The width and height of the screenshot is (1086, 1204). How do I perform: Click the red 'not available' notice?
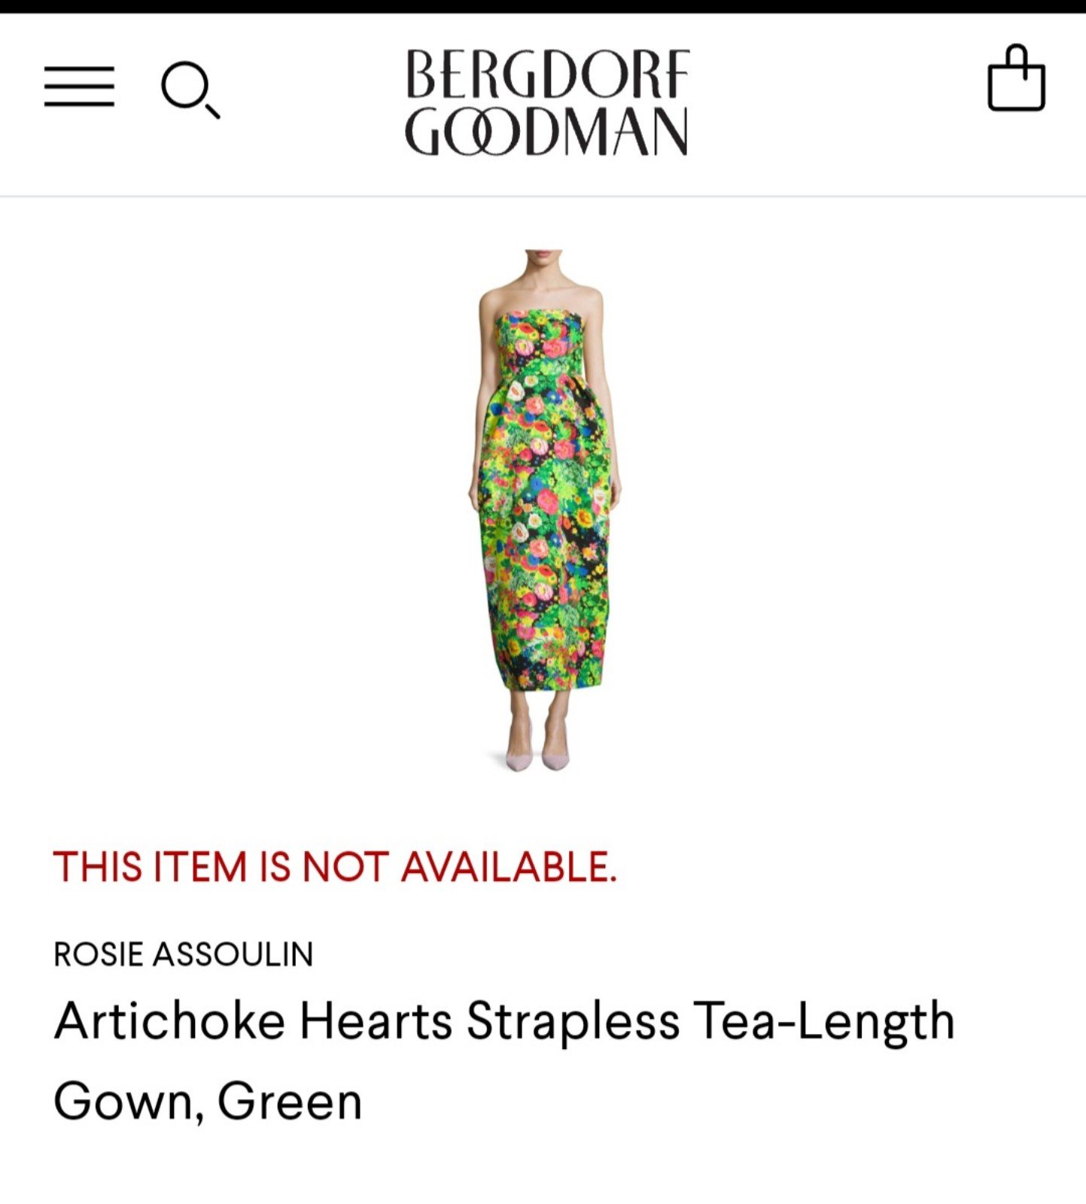tap(335, 866)
